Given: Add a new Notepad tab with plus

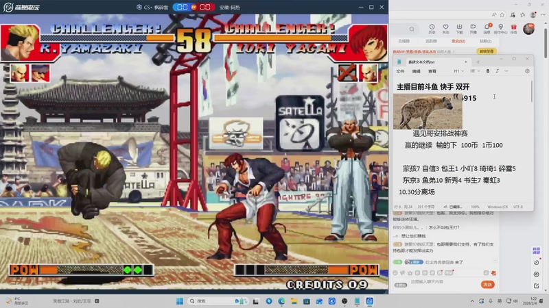Looking at the screenshot, I should (478, 62).
